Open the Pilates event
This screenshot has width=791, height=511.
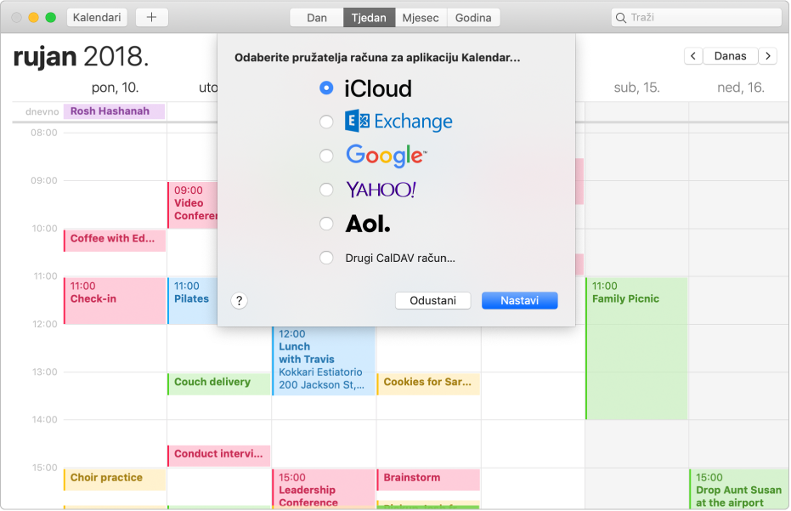tap(192, 301)
